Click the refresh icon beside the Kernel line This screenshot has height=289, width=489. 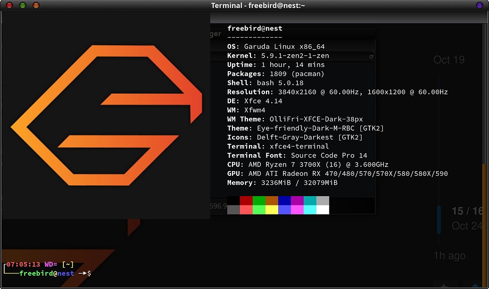[x=371, y=56]
